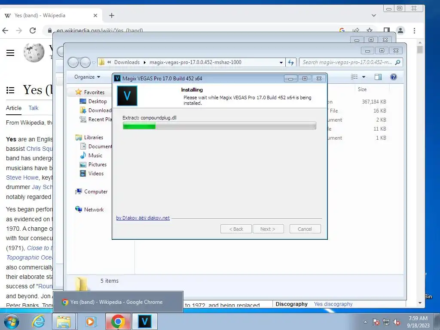Screen dimensions: 440x330
Task: Open diakov.net link in installer
Action: click(x=143, y=218)
